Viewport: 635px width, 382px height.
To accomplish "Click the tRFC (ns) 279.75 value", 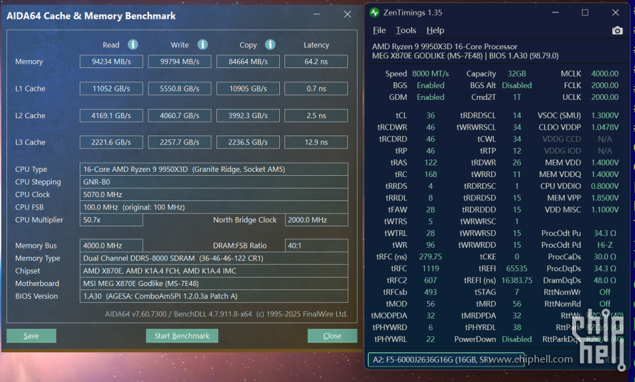I will coord(430,257).
